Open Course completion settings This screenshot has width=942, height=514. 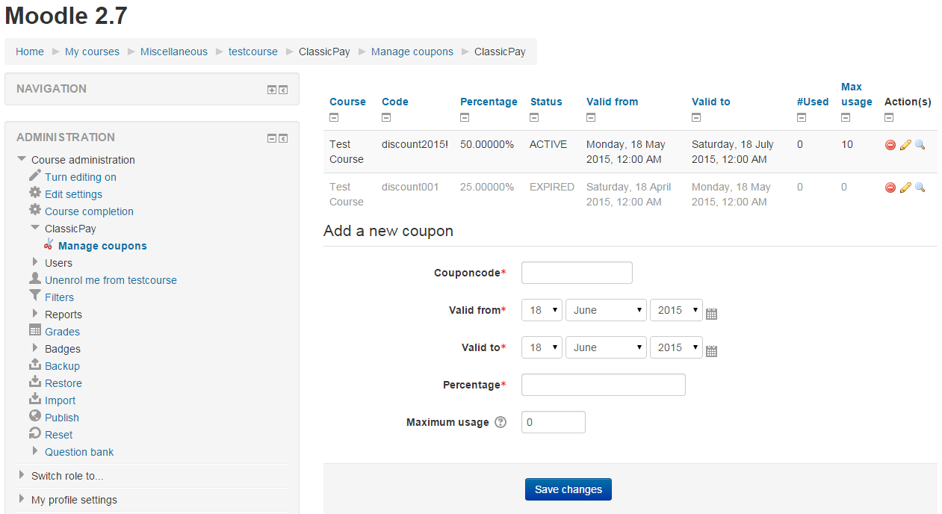89,211
